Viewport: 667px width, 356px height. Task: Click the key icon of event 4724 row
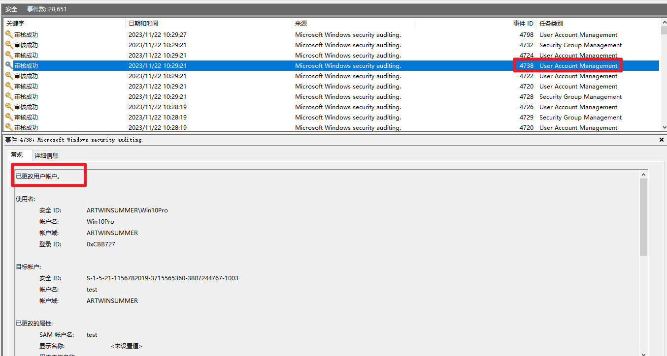(9, 56)
